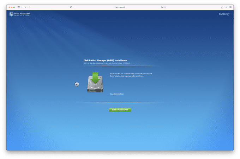The width and height of the screenshot is (240, 159).
Task: Click the translate icon in address bar
Action: pos(162,7)
